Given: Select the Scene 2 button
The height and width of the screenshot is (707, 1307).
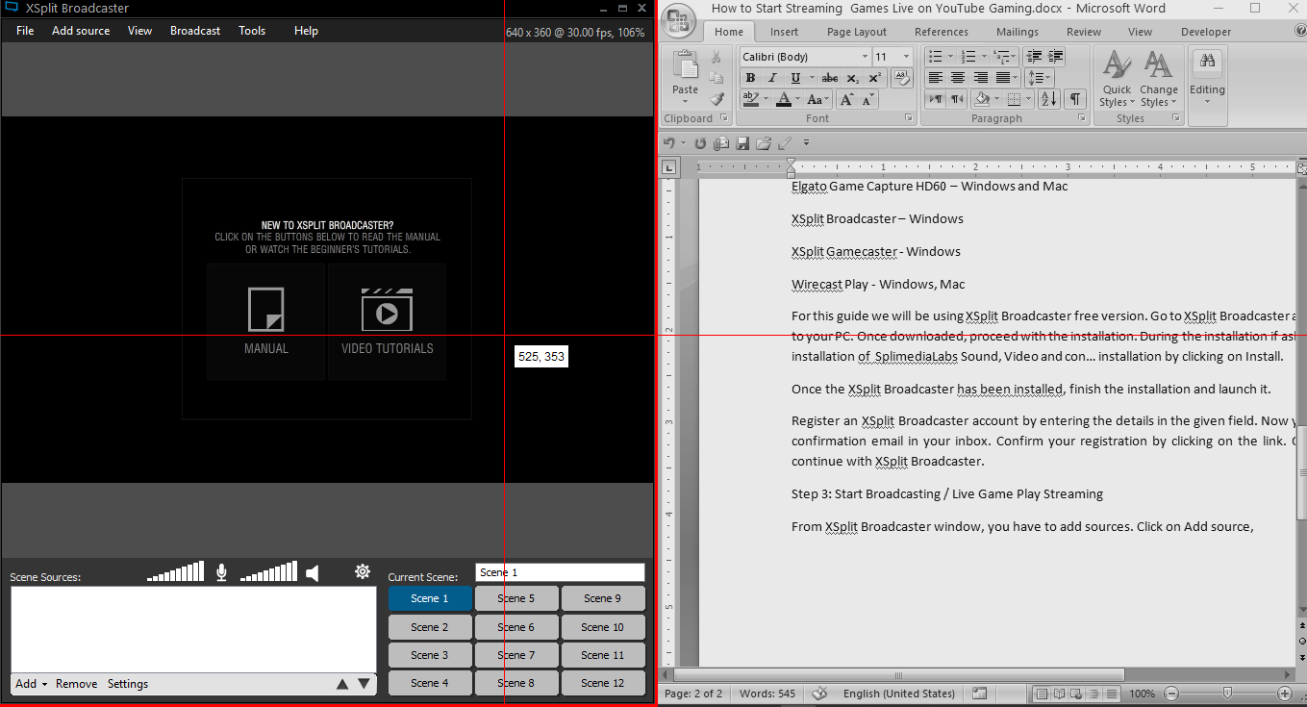Looking at the screenshot, I should 430,627.
